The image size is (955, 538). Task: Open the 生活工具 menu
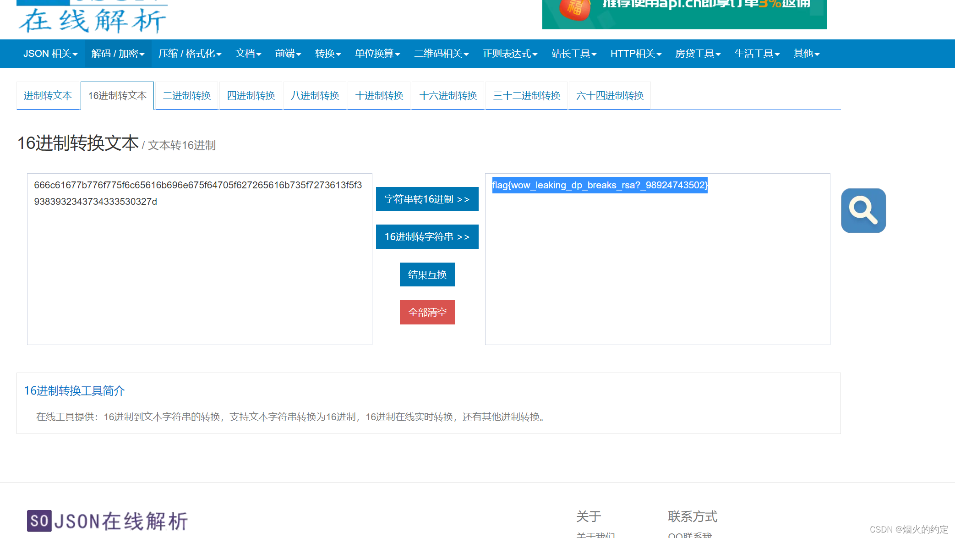tap(757, 54)
